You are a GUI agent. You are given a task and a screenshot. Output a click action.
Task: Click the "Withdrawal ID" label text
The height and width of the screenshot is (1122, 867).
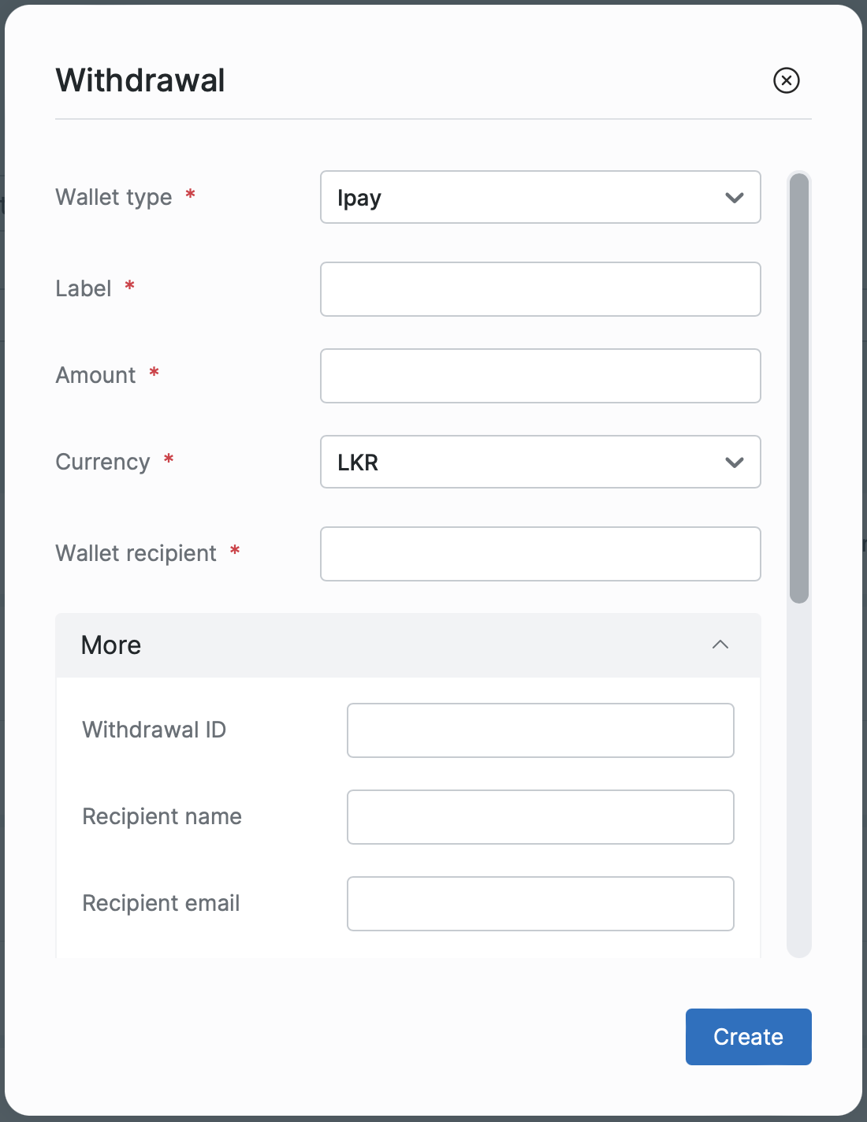coord(154,730)
